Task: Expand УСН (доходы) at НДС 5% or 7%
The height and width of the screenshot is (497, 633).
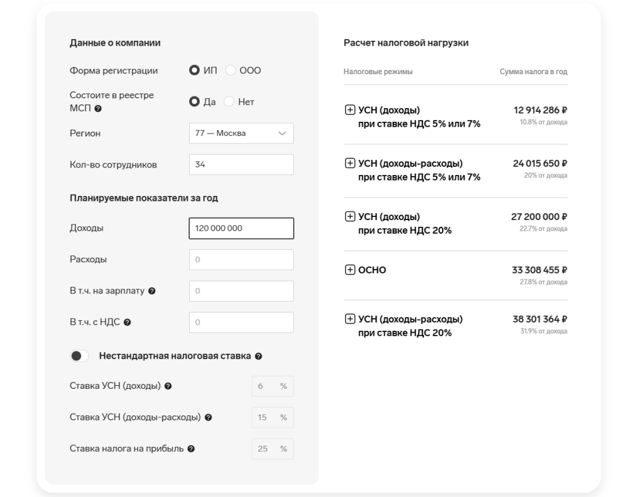Action: [350, 111]
